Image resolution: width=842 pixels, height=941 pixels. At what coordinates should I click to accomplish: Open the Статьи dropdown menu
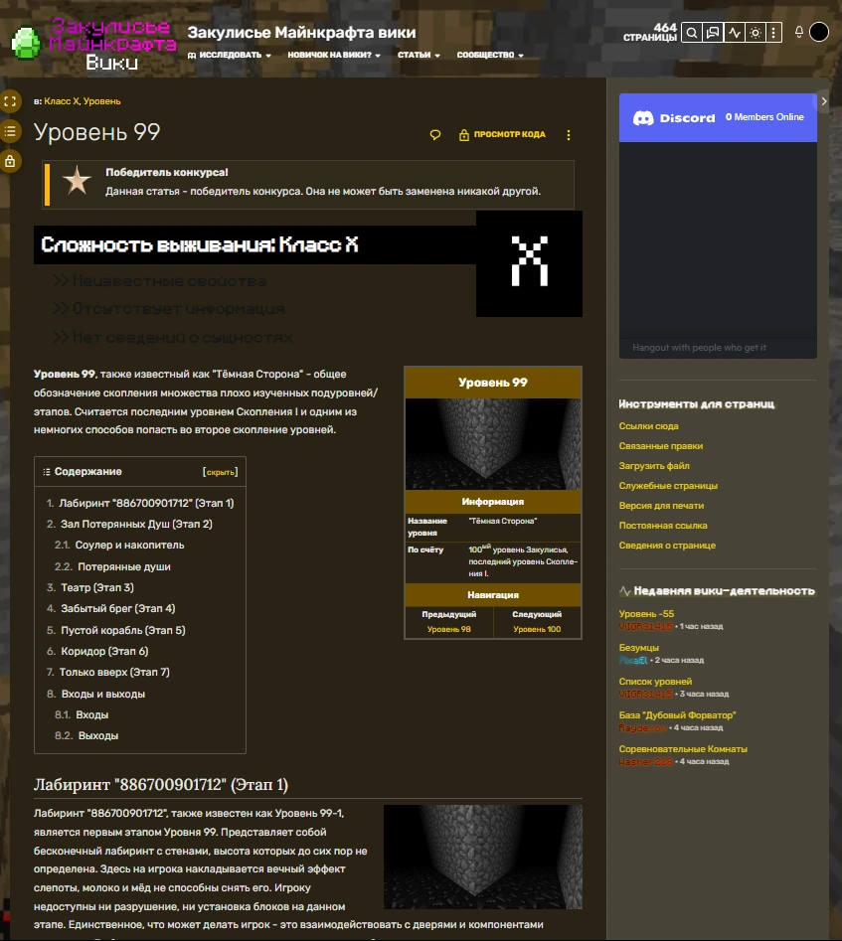(419, 55)
